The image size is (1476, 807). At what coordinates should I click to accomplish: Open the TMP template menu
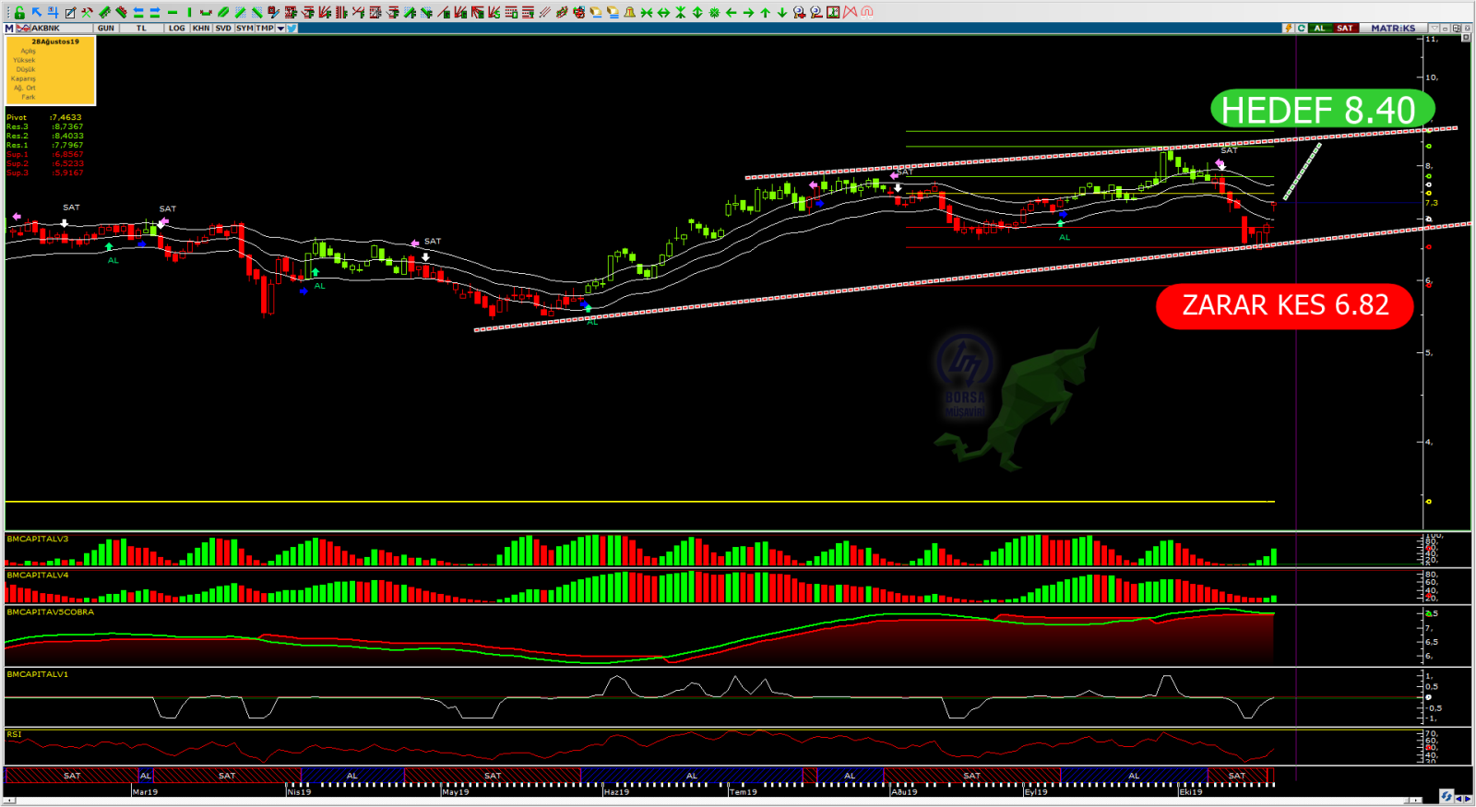point(265,29)
